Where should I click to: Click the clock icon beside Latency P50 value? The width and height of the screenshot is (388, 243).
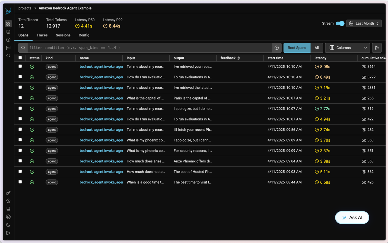tap(77, 26)
